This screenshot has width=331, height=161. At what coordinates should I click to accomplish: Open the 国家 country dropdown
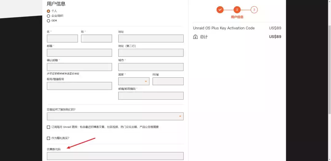click(134, 81)
